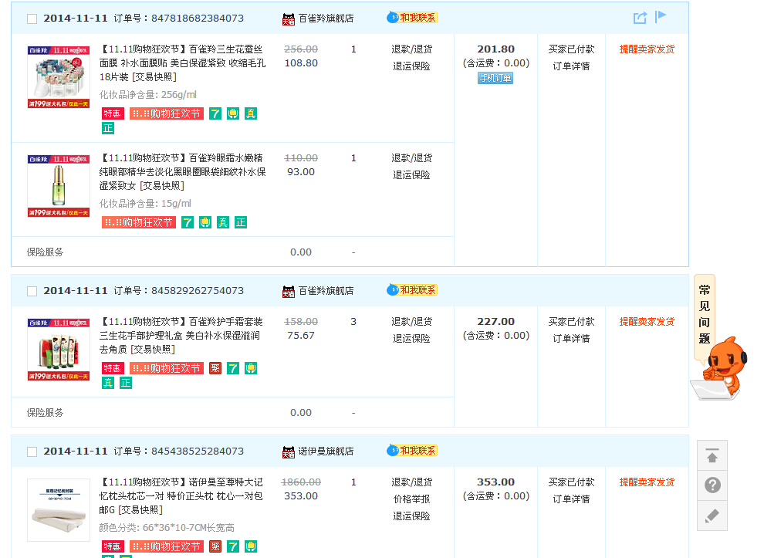Contact 诺伊曼旗舰店 via 和我联系

click(x=412, y=450)
